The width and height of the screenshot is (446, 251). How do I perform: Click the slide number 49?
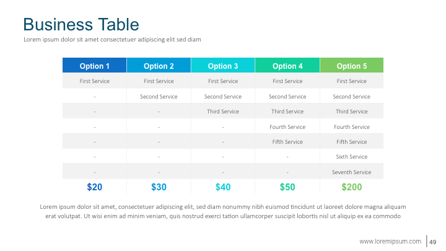(x=434, y=241)
